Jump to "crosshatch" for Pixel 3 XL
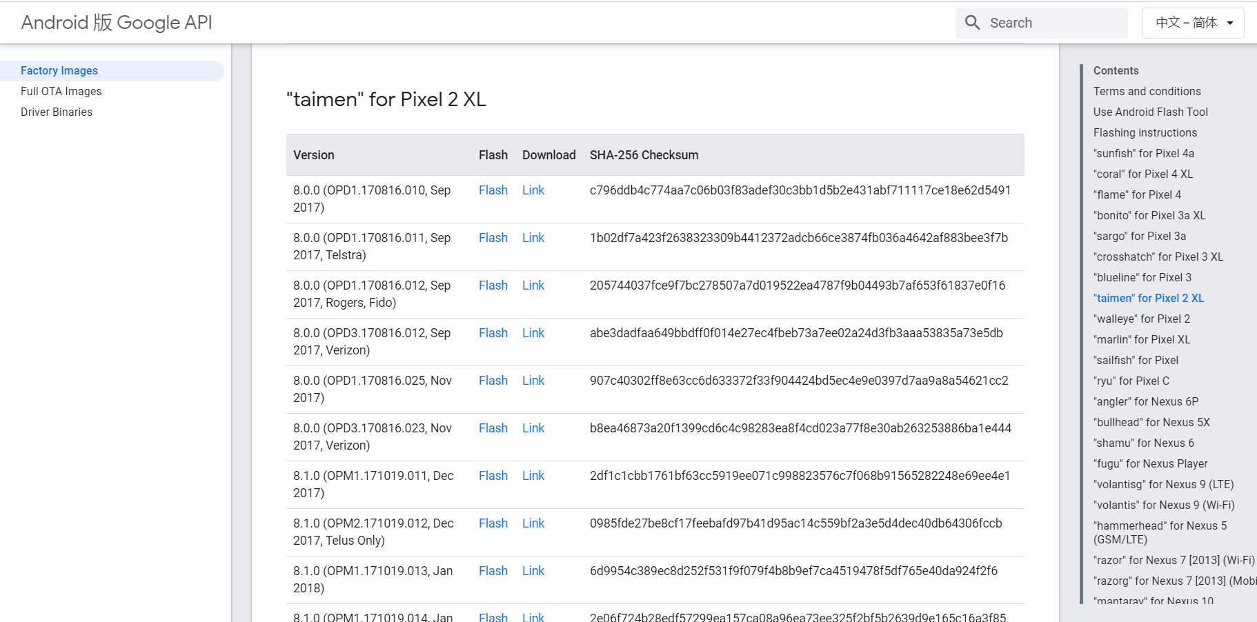 tap(1158, 257)
